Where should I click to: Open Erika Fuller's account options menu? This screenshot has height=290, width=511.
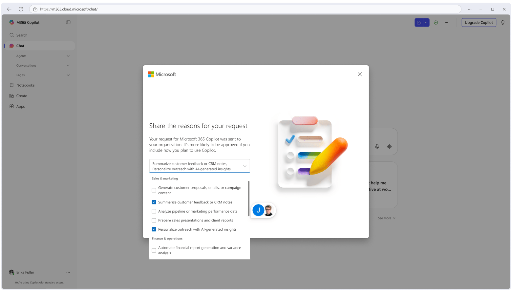coord(68,272)
